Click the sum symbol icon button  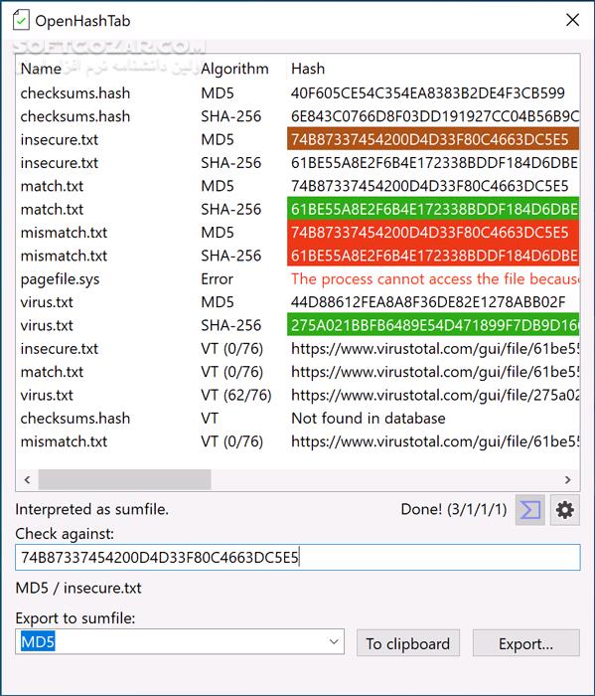[x=529, y=509]
